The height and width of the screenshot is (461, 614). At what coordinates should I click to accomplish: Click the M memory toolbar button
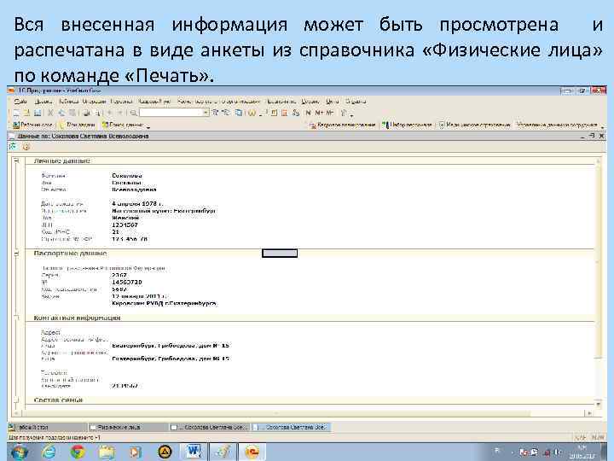point(308,113)
